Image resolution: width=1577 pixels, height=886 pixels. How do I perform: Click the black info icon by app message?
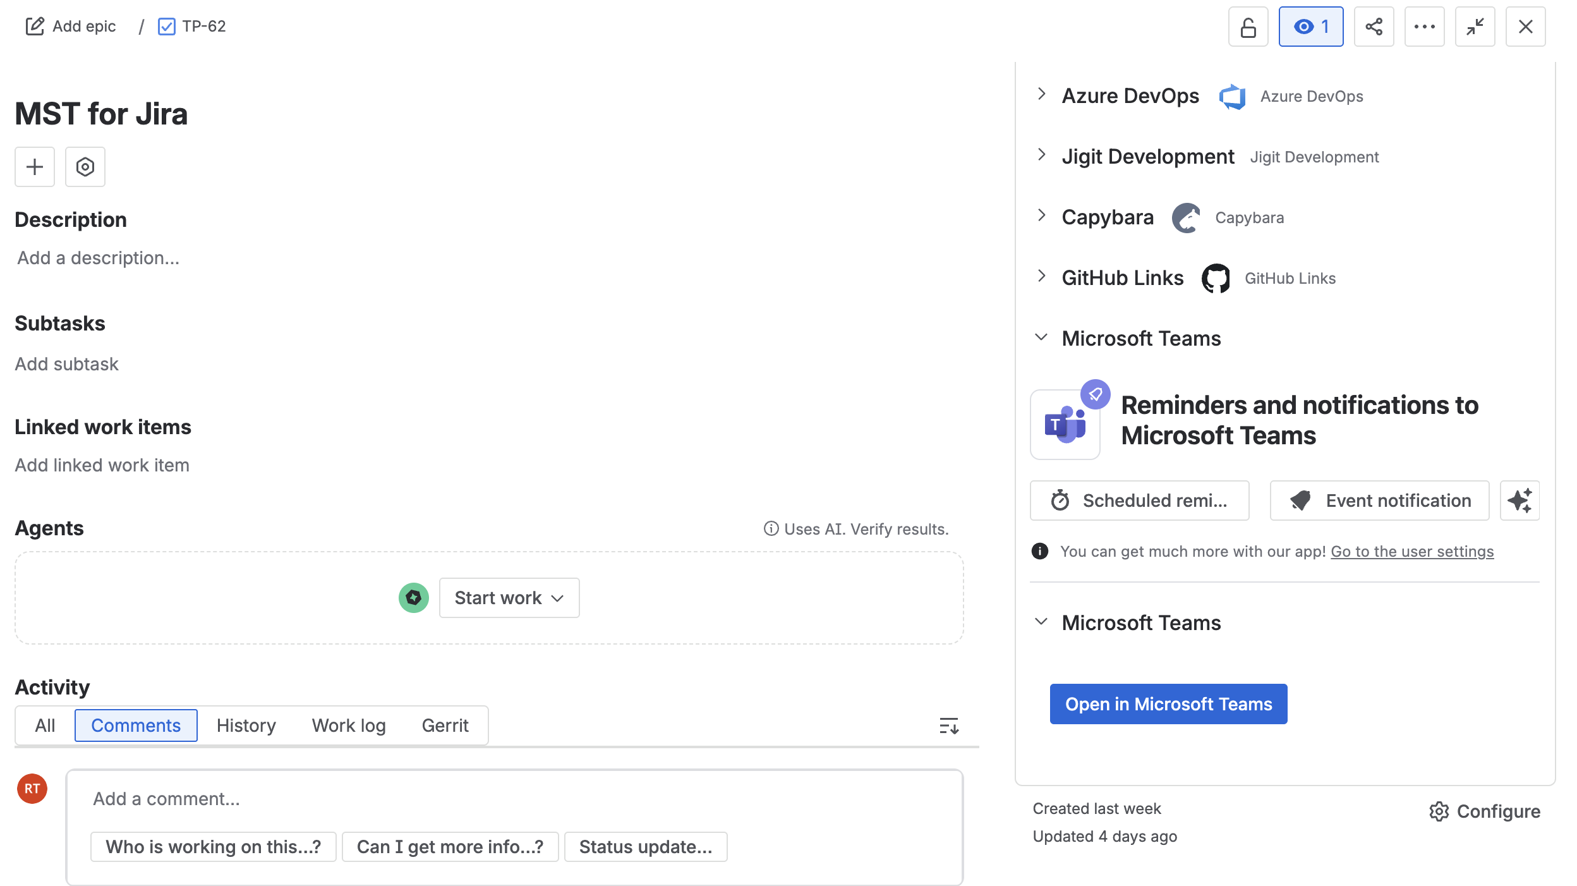1039,552
